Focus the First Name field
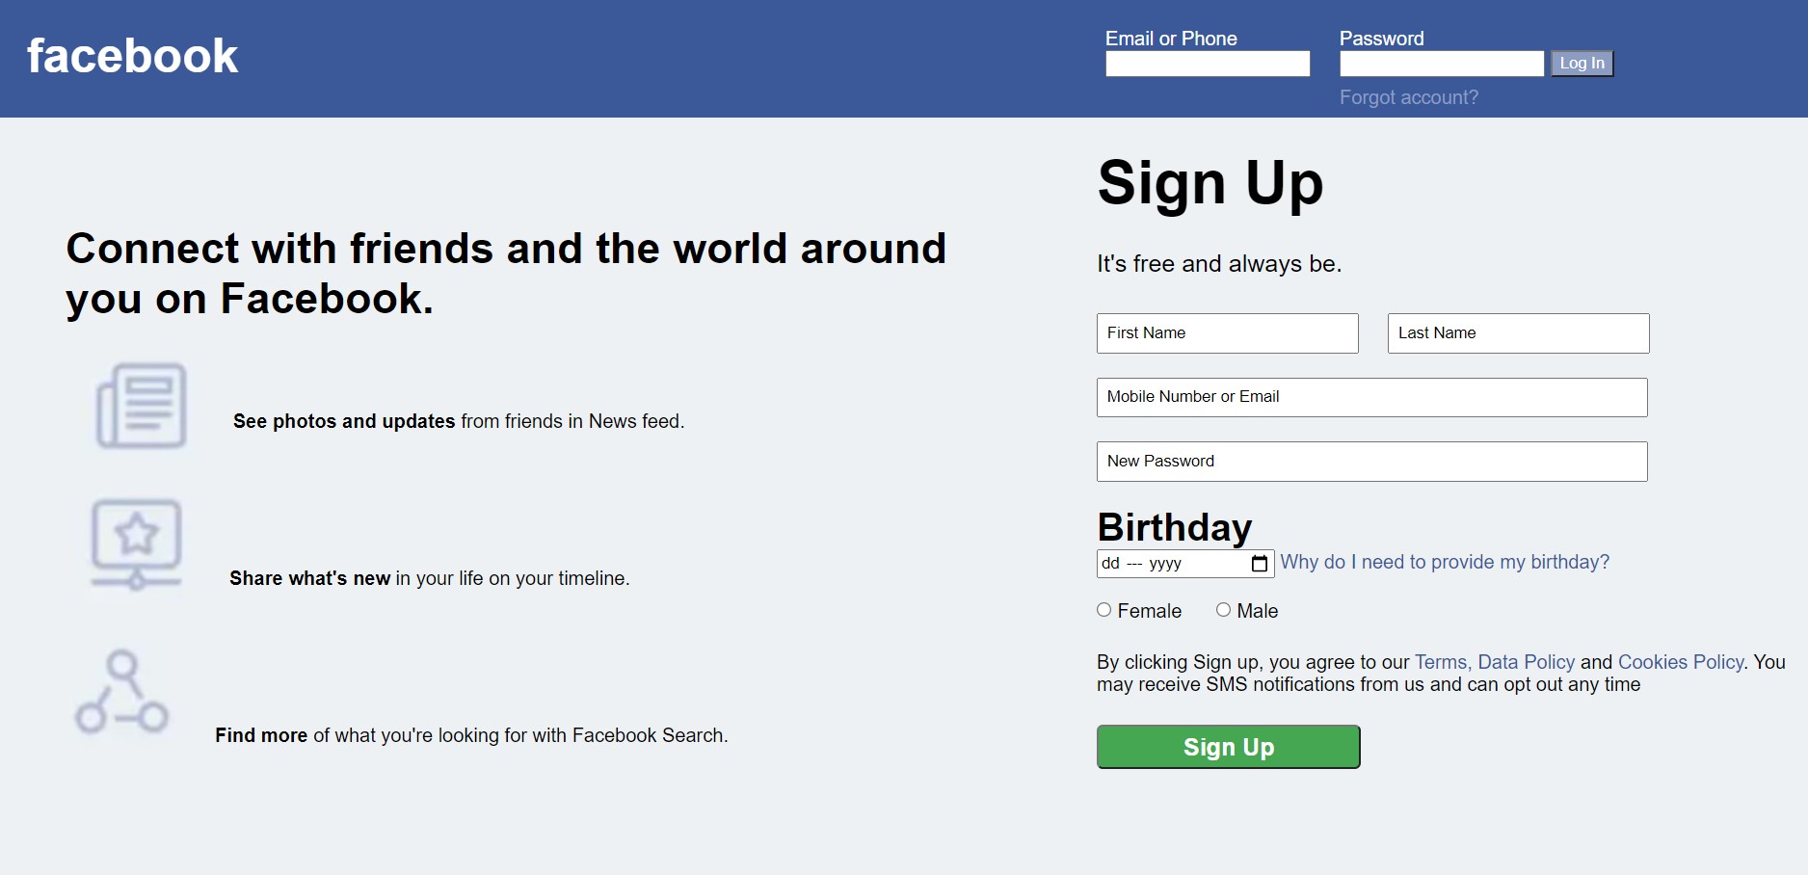 (x=1227, y=333)
